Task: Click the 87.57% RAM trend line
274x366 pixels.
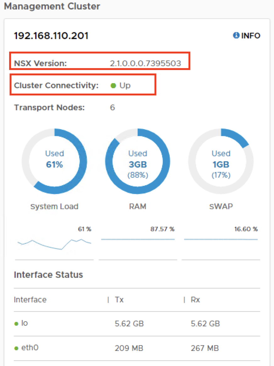Action: click(x=138, y=240)
